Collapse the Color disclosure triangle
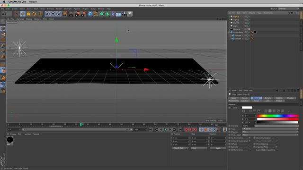The image size is (303, 170). pos(232,108)
